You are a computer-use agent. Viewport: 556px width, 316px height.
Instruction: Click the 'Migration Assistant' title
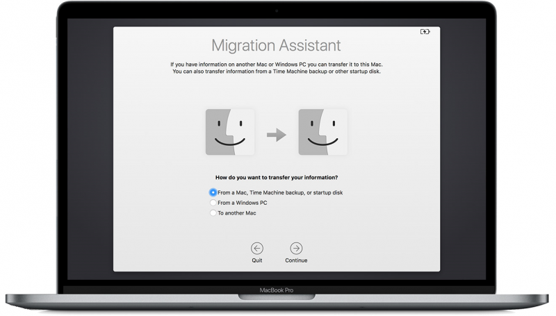[x=276, y=45]
